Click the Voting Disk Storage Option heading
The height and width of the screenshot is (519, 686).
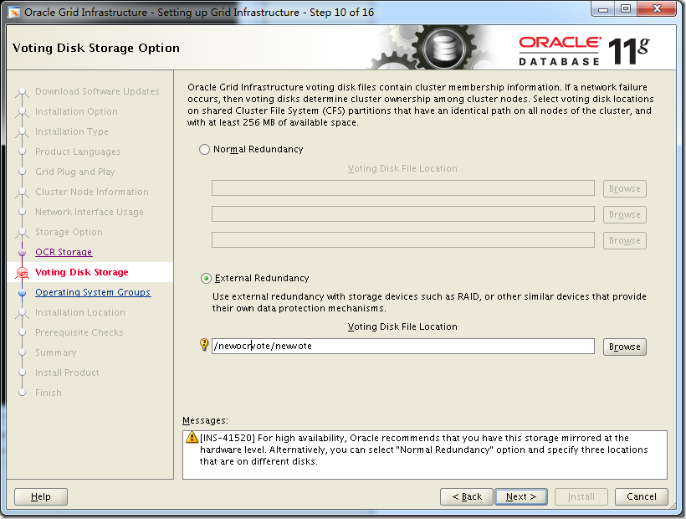96,48
